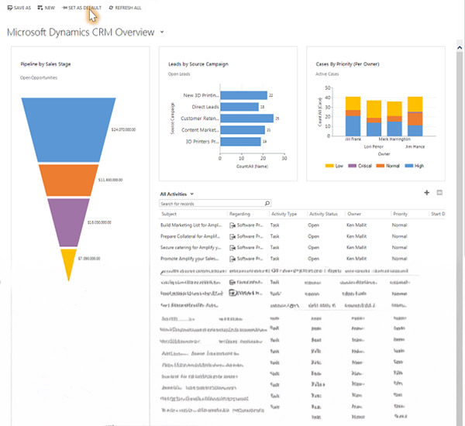465x426 pixels.
Task: Click the Regarding icon in Build Marketing List row
Action: click(x=232, y=225)
